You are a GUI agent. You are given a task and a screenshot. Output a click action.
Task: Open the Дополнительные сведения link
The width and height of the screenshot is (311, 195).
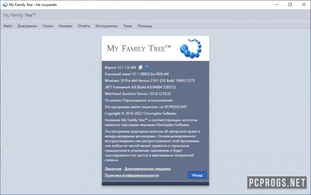[147, 169]
